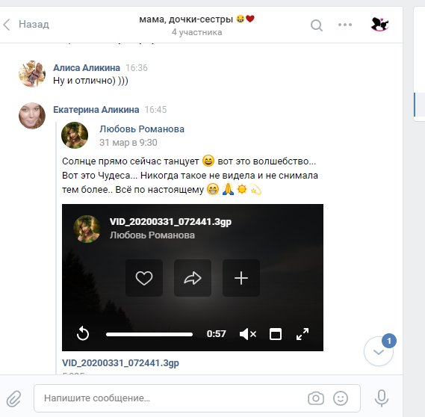The width and height of the screenshot is (425, 417).
Task: Click the group chat avatar in header
Action: point(379,25)
